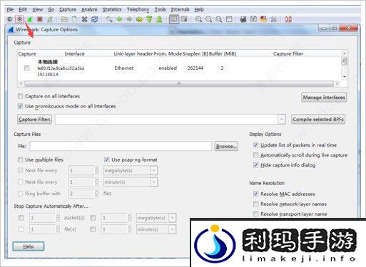Open the Telephony menu

click(138, 9)
